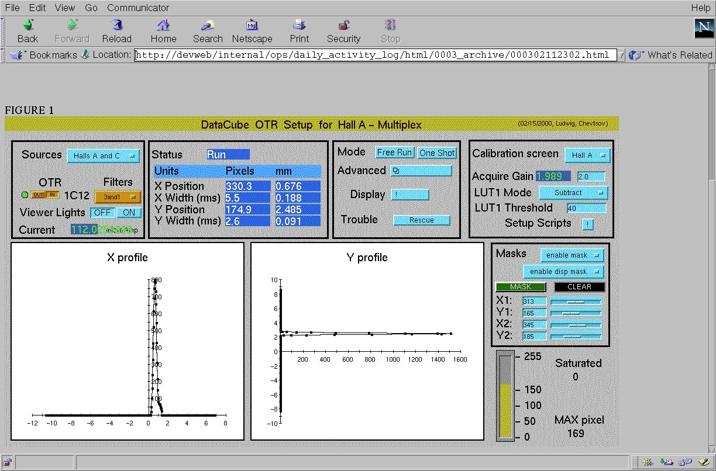Reload the page via toolbar icon
716x471 pixels.
pos(117,26)
